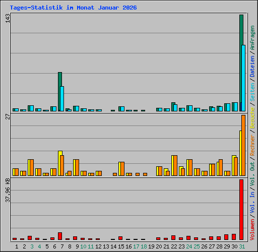The image size is (258, 252).
Task: Click the orange Rechner bar for day 15
Action: click(122, 169)
